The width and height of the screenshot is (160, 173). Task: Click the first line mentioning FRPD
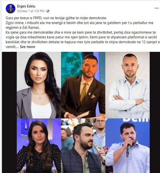[56, 18]
